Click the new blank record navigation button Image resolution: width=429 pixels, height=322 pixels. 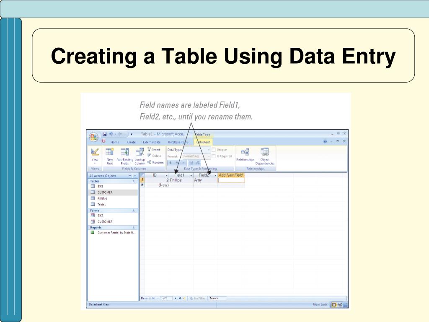coord(184,299)
